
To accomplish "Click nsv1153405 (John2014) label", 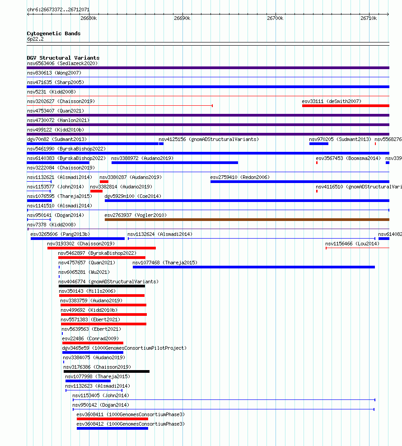I will pyautogui.click(x=101, y=396).
